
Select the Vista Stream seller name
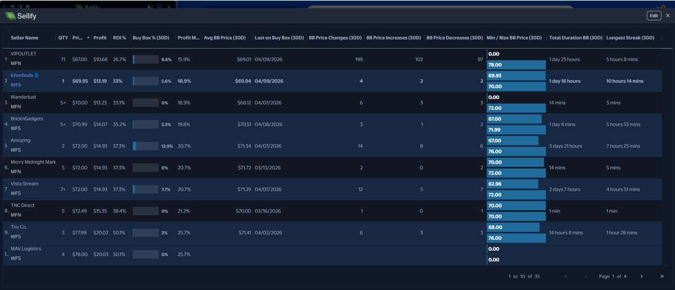[x=24, y=183]
